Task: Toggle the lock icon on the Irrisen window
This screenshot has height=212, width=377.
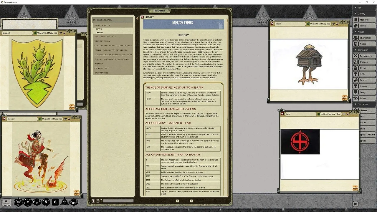Action: point(337,24)
